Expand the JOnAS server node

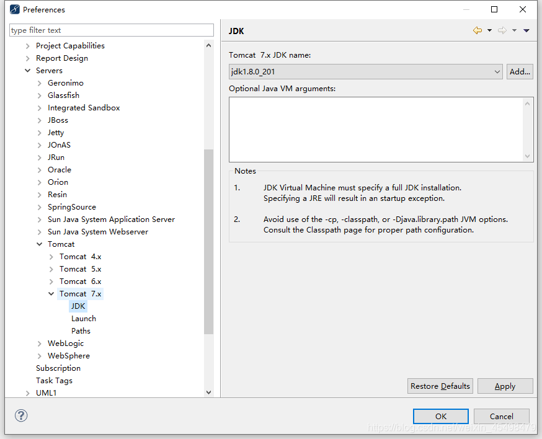point(40,145)
